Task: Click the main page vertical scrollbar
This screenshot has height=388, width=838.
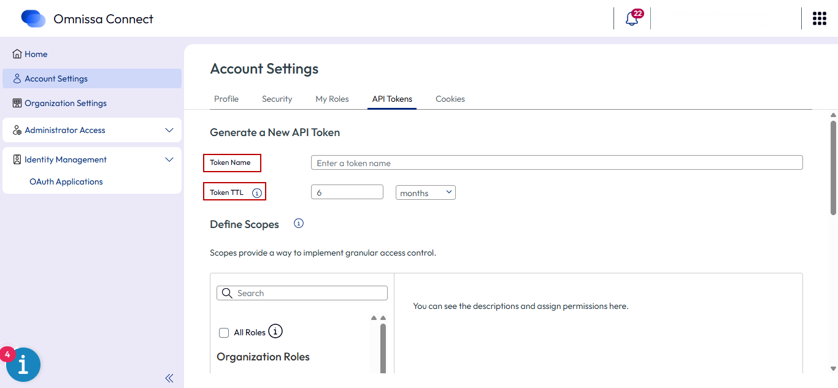Action: pyautogui.click(x=833, y=168)
